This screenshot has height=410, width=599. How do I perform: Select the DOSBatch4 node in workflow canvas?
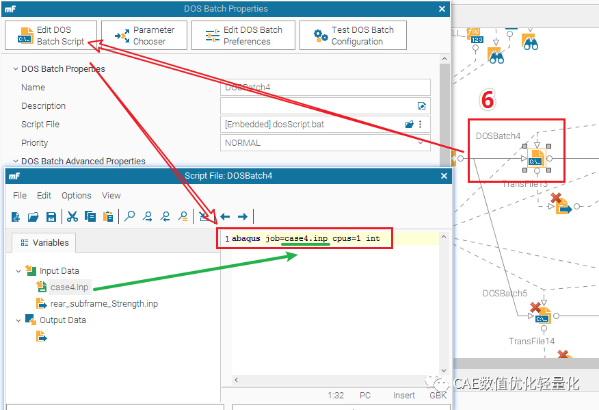click(x=537, y=159)
